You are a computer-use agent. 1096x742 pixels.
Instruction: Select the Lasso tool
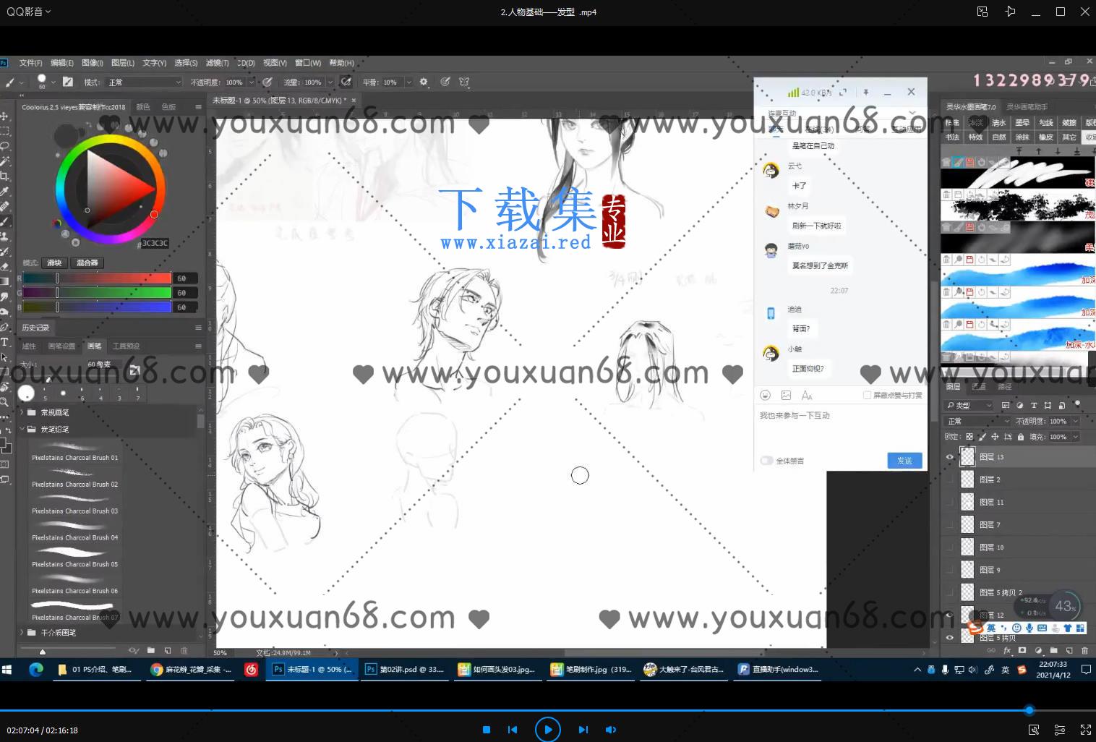(4, 146)
